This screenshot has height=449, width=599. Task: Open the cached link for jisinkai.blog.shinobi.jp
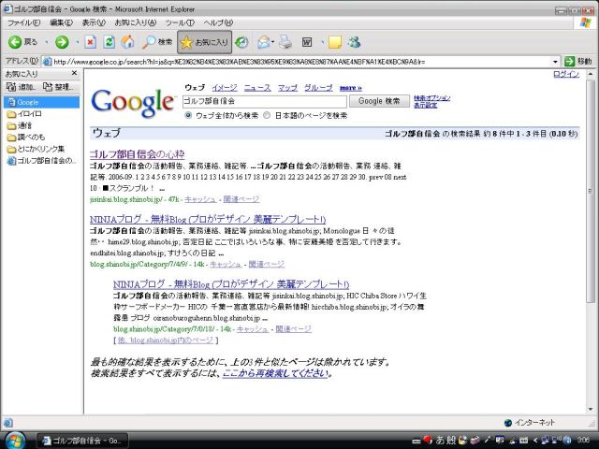(x=200, y=199)
